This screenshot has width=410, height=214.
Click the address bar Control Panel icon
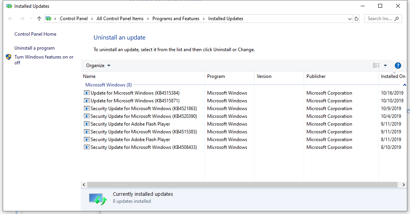pos(48,19)
